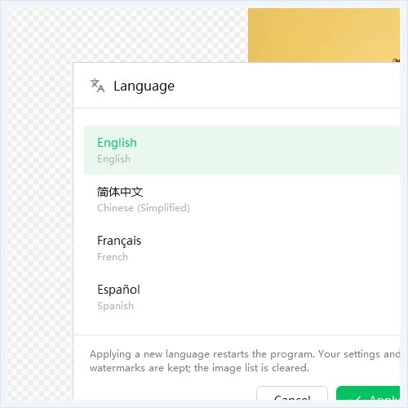Click the Cancel button in Language dialog

292,393
